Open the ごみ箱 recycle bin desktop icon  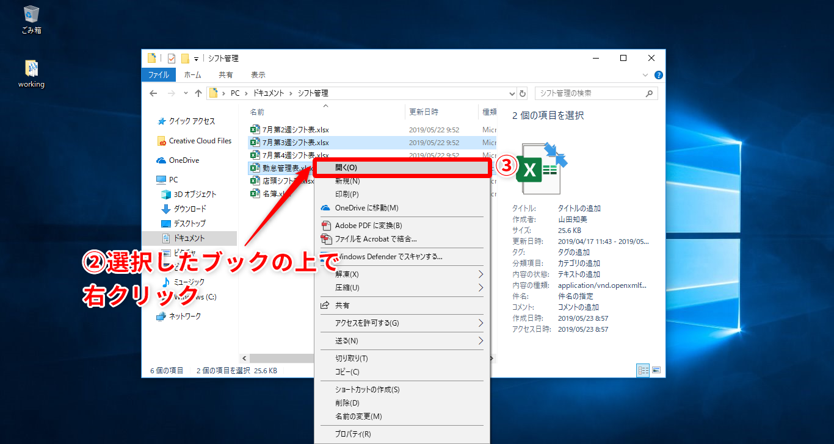[x=31, y=20]
